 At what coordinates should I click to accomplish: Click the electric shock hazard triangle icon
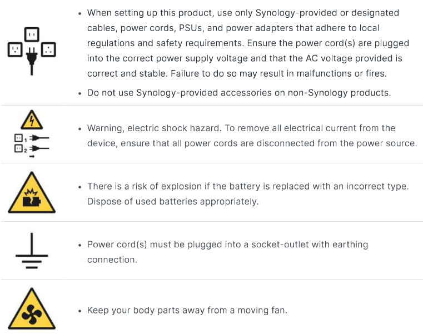coord(32,119)
